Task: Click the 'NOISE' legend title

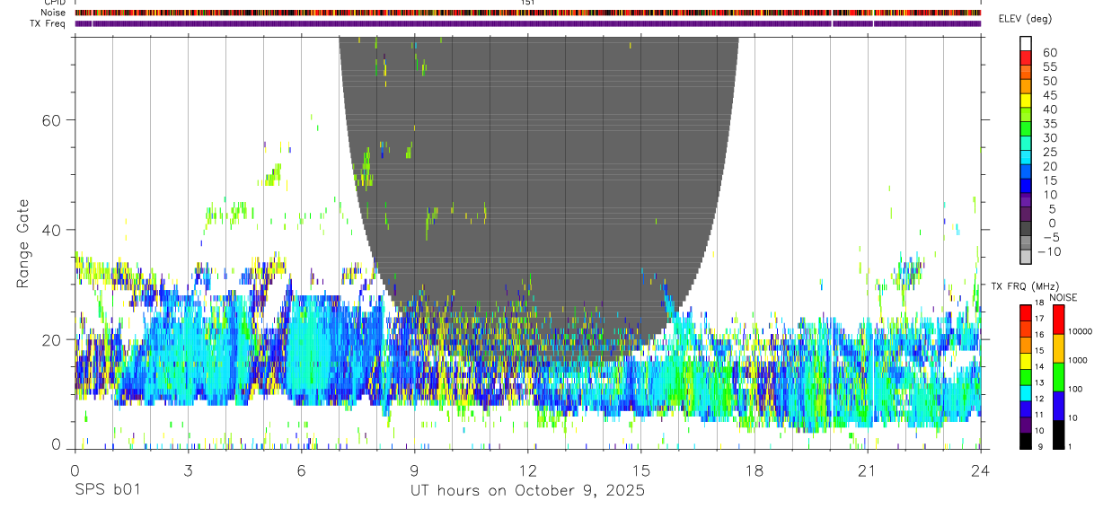Action: (x=1063, y=298)
